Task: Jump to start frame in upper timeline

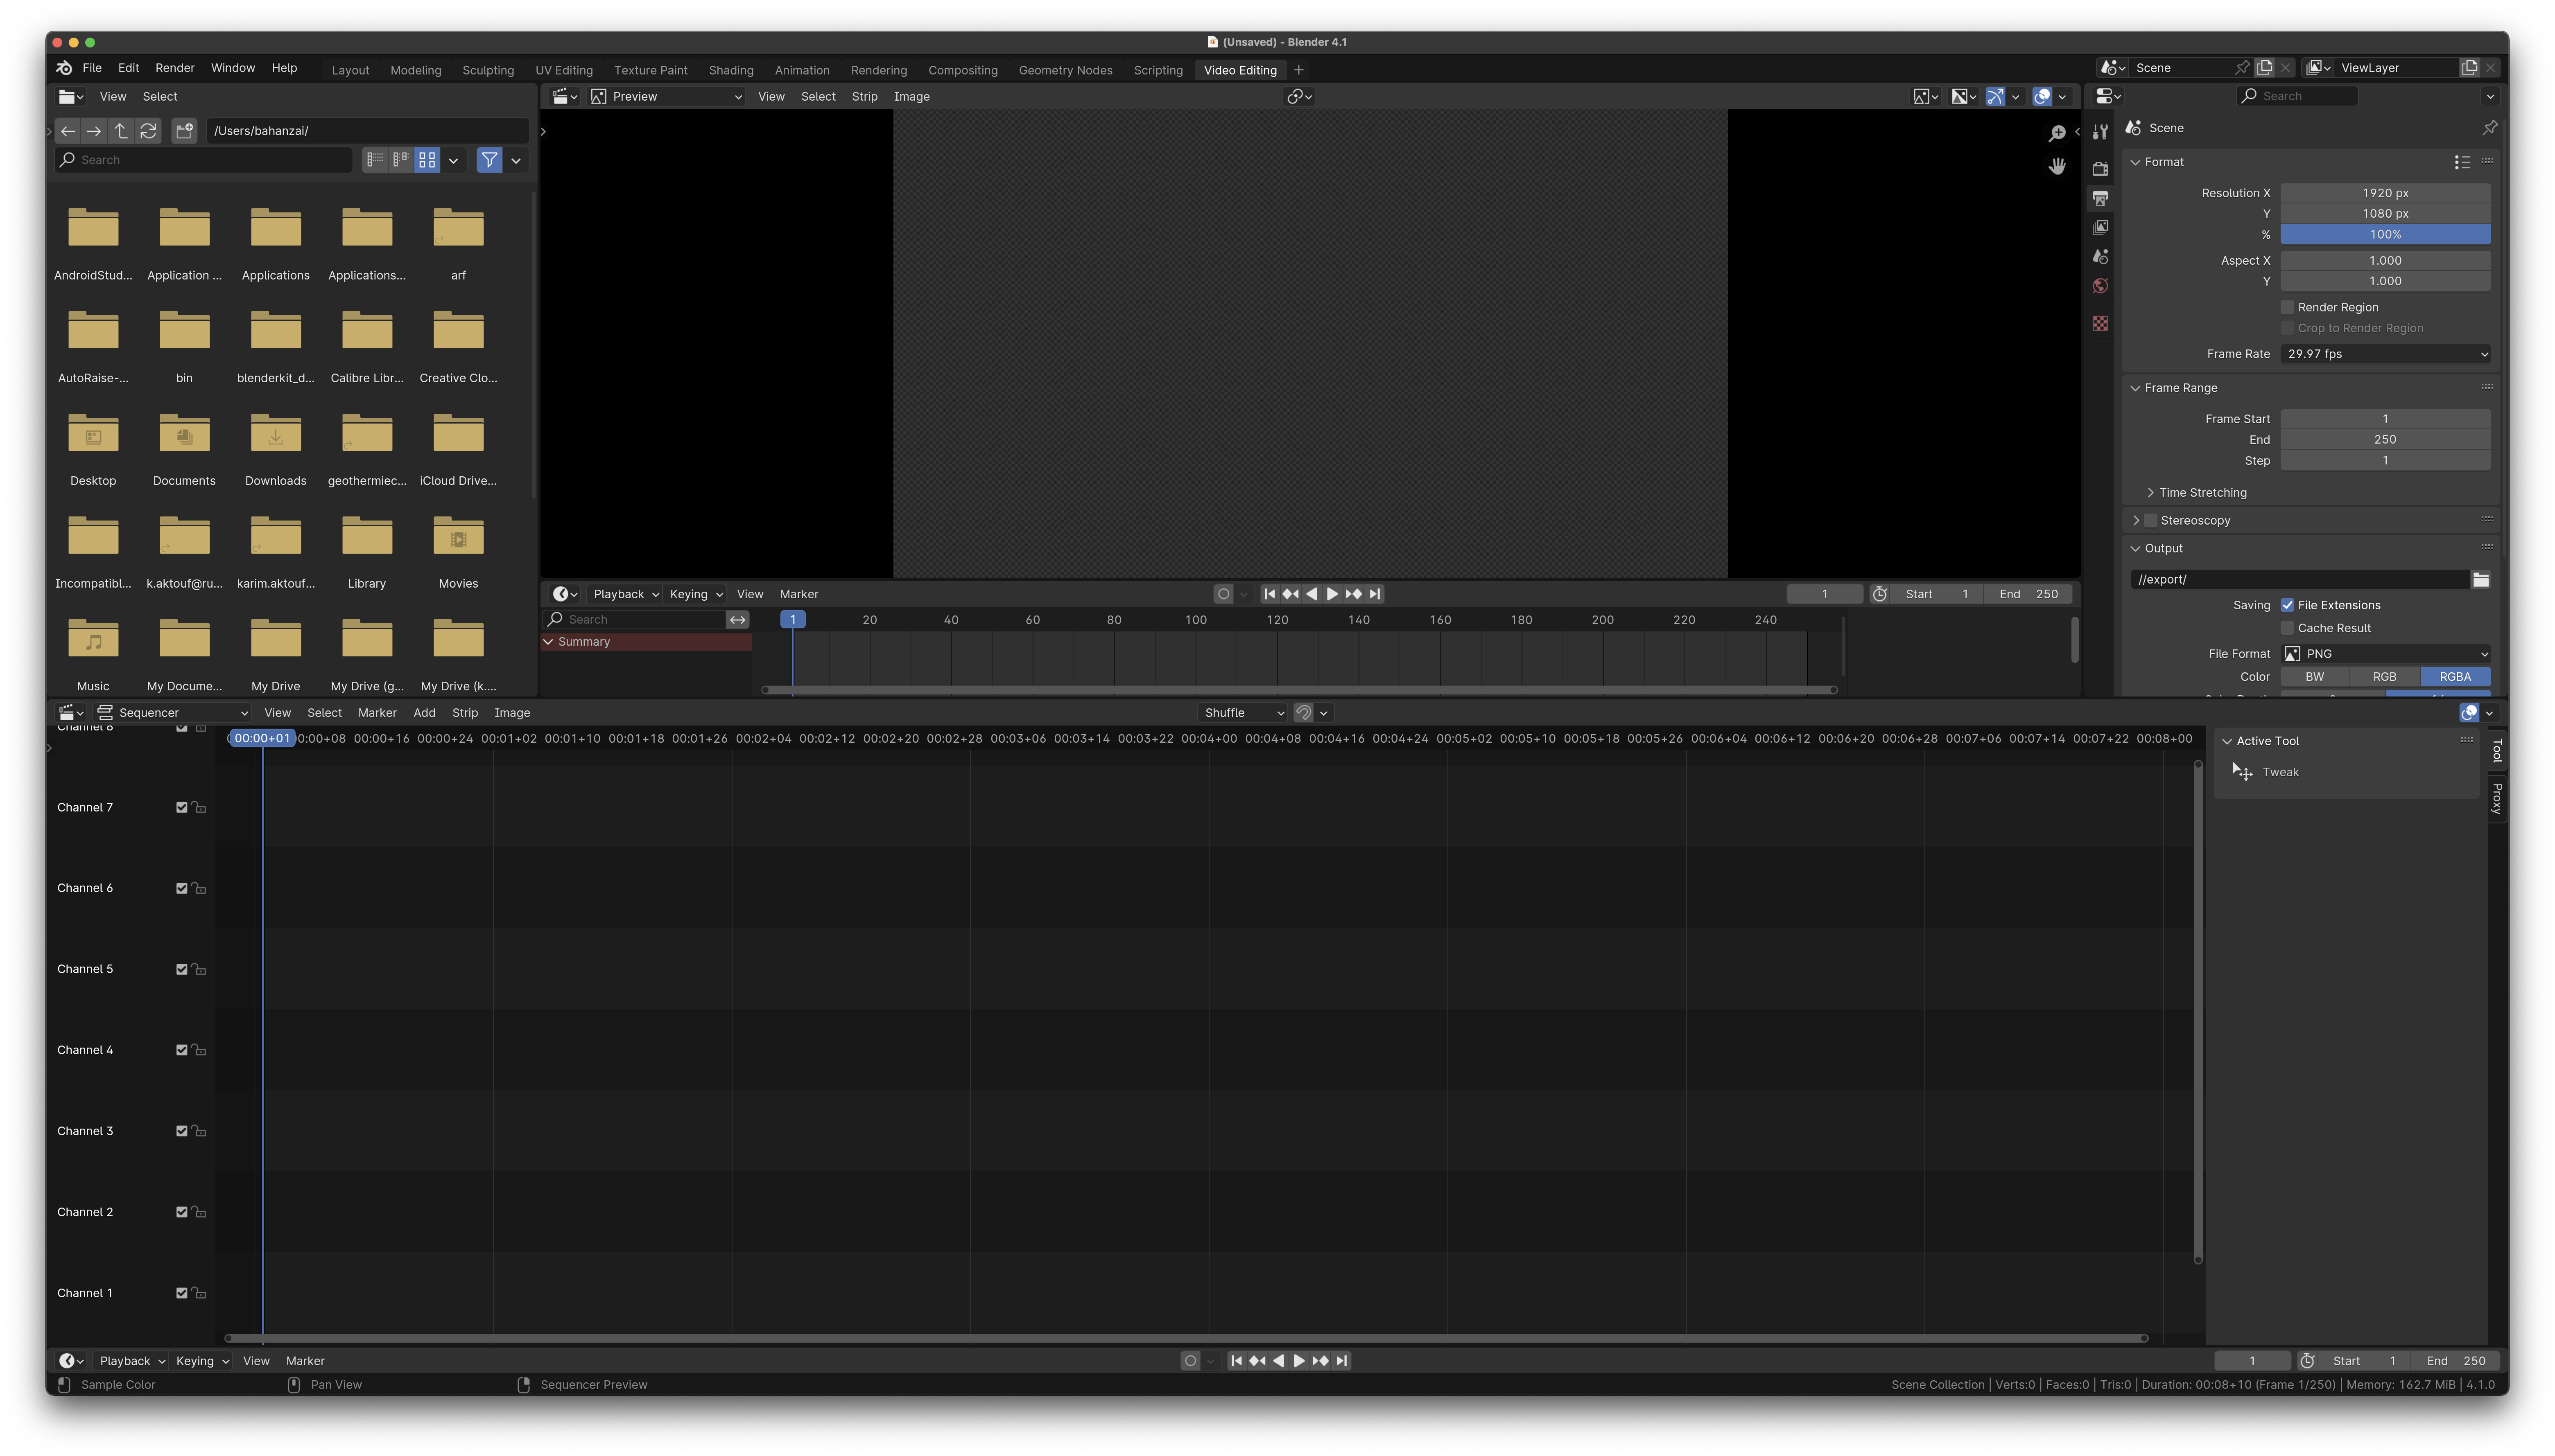Action: [x=1269, y=594]
